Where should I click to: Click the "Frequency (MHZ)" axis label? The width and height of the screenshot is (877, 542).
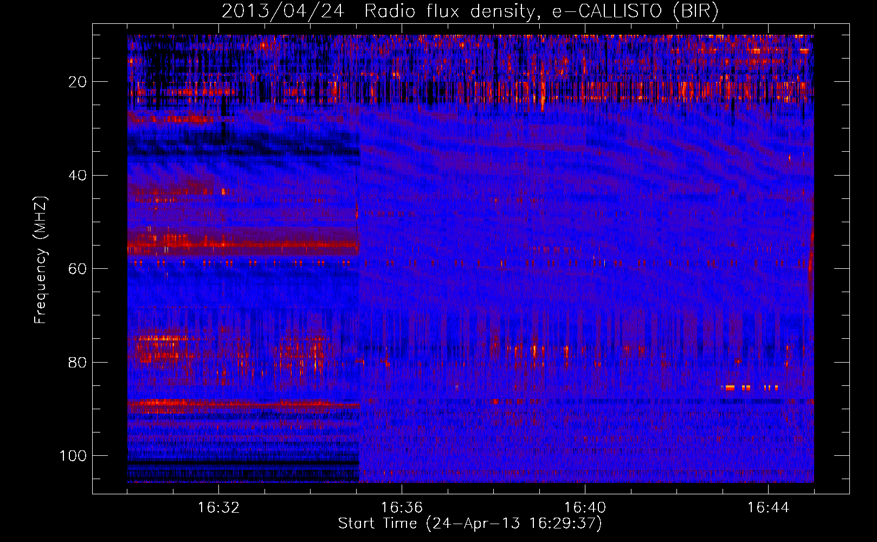pos(41,260)
